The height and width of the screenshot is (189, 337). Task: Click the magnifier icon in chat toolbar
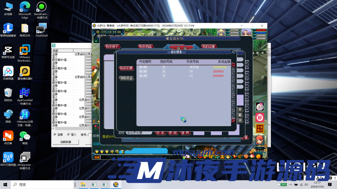coord(117,152)
